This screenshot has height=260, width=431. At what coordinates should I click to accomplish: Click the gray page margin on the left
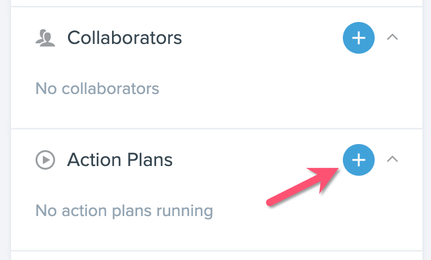pos(6,130)
